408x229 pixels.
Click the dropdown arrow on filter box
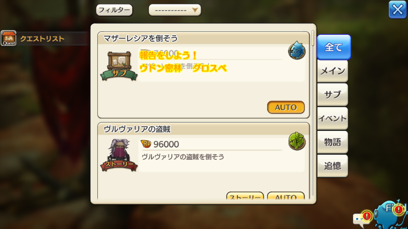point(195,10)
